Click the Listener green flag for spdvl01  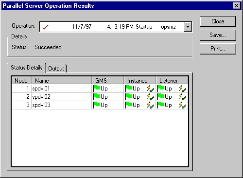coord(160,89)
